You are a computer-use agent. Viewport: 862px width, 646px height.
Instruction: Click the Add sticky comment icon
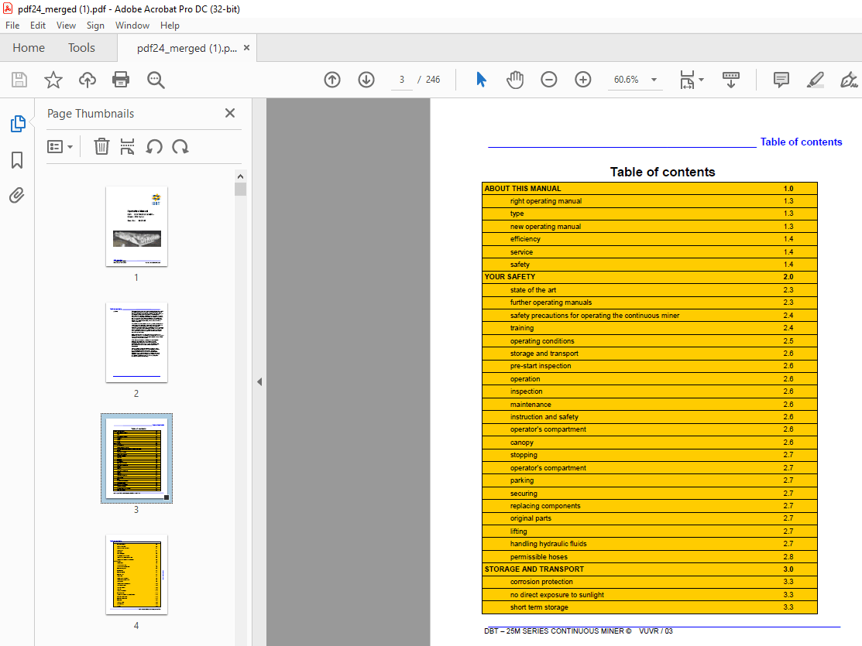[x=780, y=80]
